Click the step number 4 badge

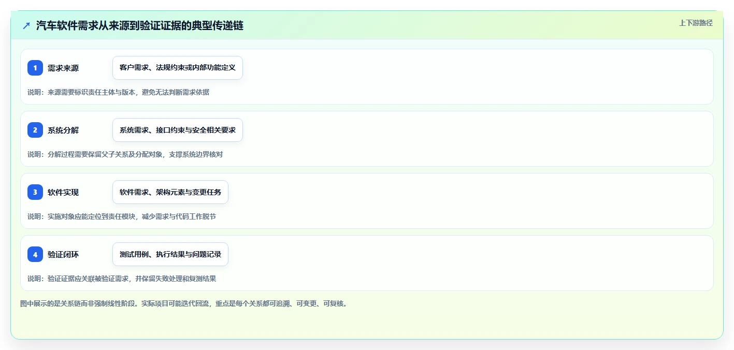click(x=35, y=254)
